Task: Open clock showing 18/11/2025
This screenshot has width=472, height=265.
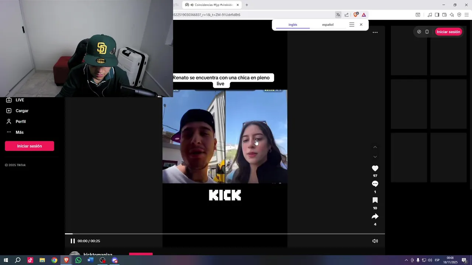Action: point(450,260)
